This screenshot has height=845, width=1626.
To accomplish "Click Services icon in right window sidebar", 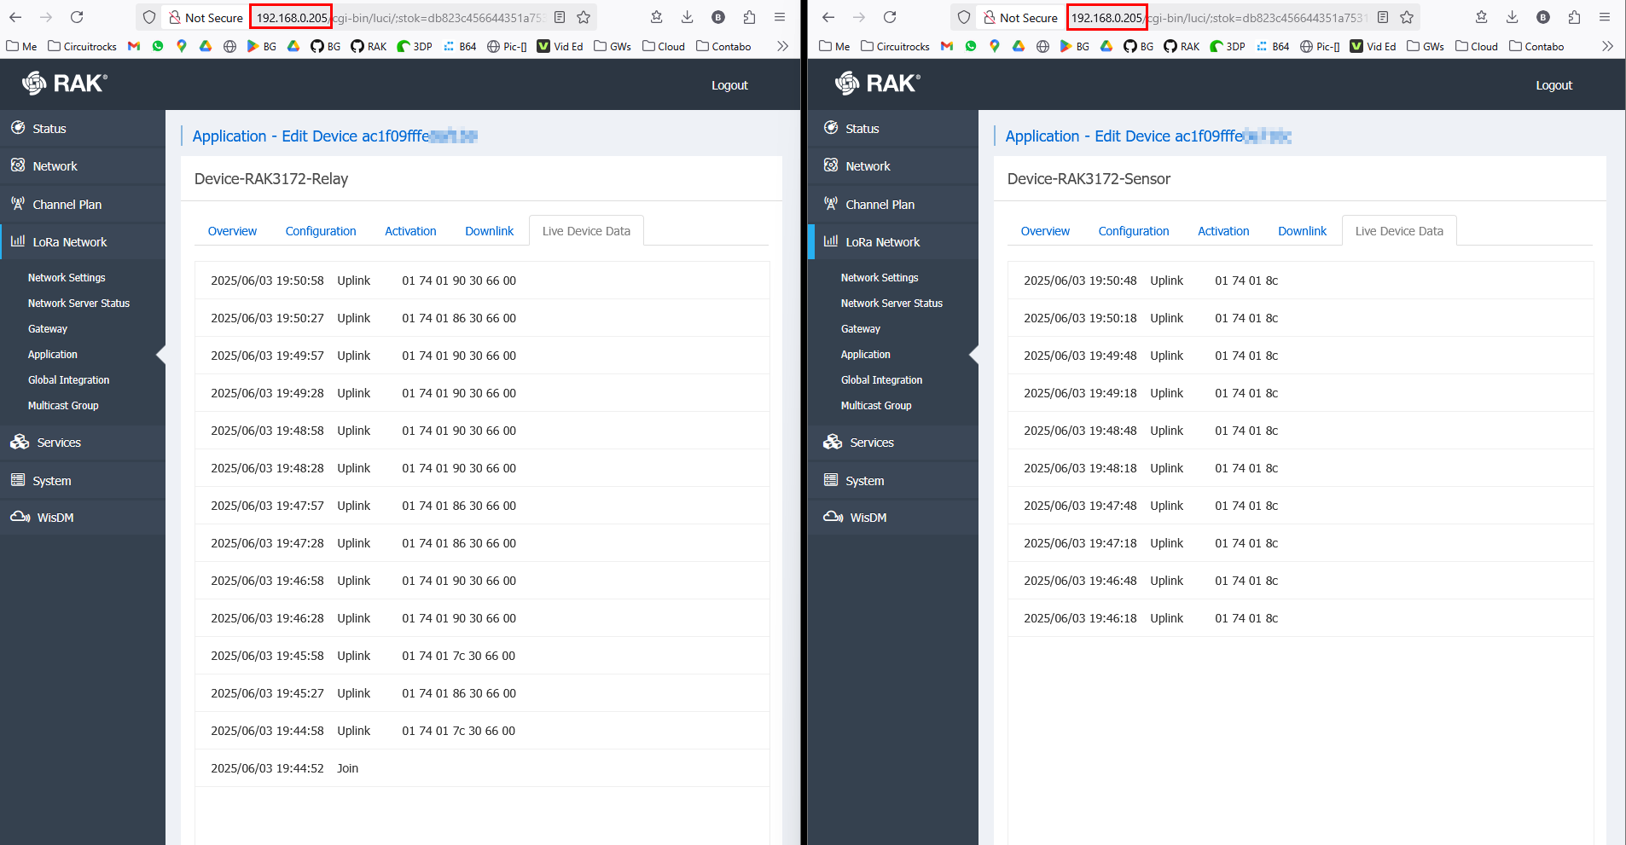I will (833, 442).
